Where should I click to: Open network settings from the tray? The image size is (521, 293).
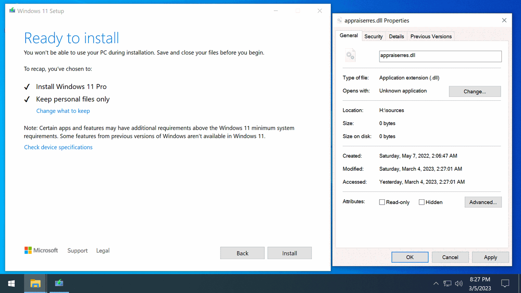pyautogui.click(x=447, y=283)
